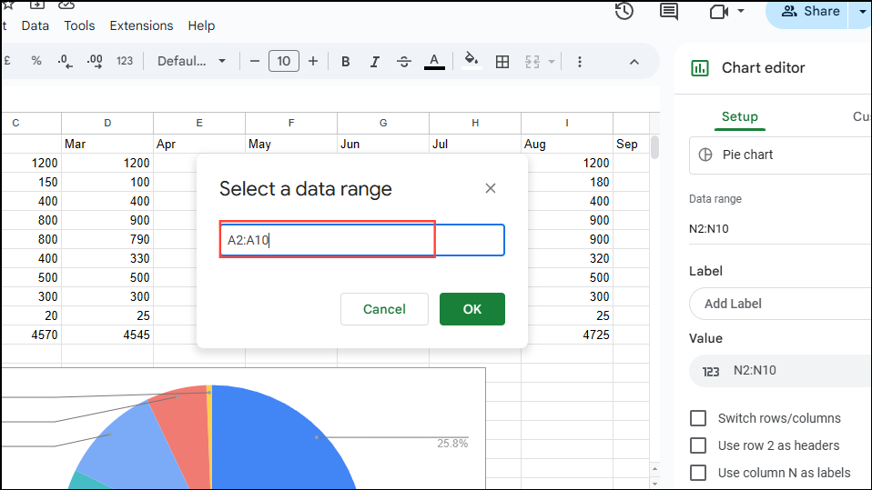872x490 pixels.
Task: Select the Aug cell
Action: click(567, 144)
